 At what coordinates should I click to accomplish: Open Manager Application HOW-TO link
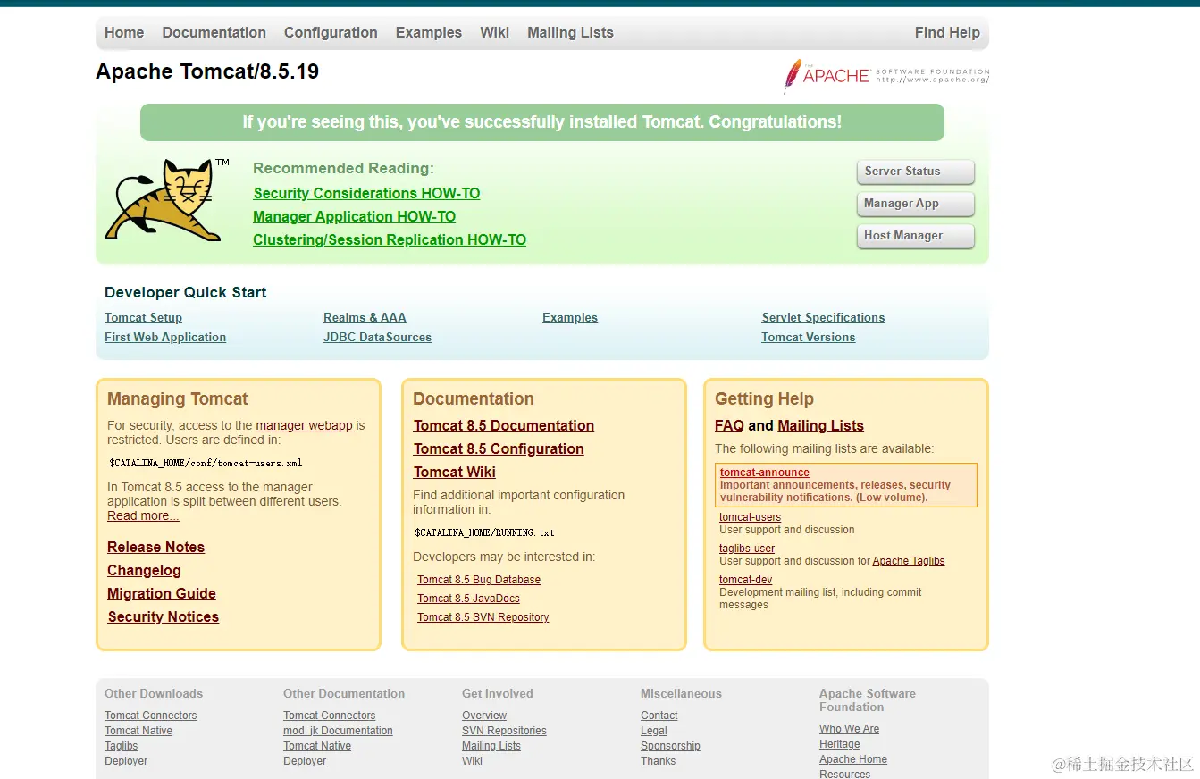point(354,216)
